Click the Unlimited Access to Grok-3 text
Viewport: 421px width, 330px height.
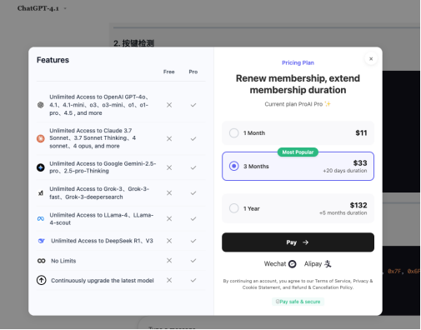tap(99, 192)
